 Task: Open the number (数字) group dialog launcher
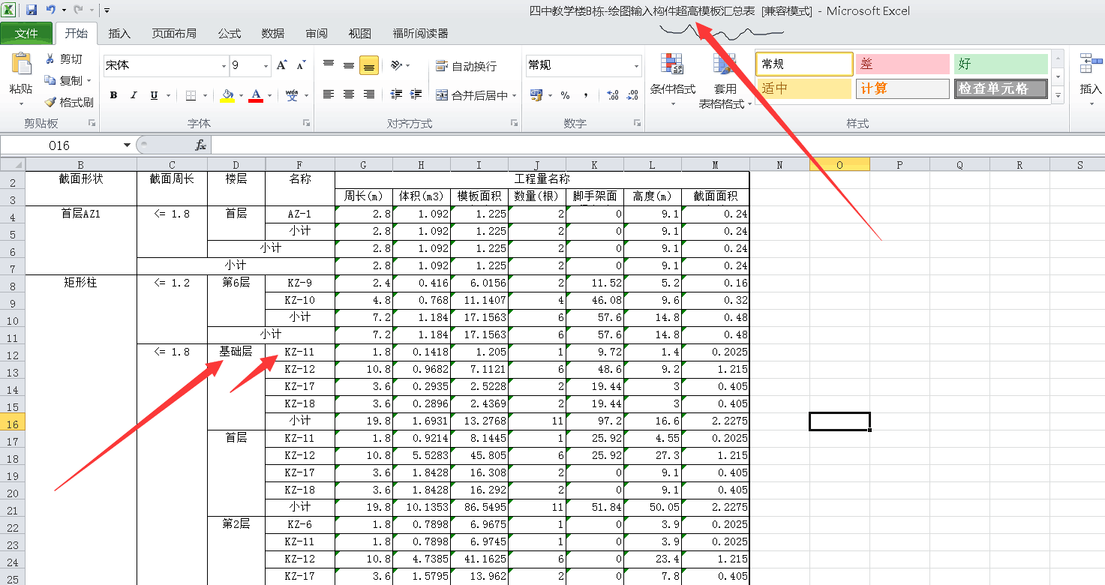(x=638, y=123)
